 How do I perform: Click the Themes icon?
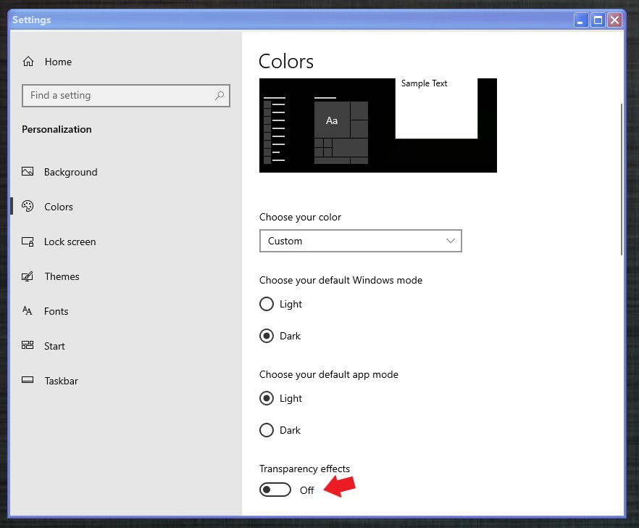28,276
